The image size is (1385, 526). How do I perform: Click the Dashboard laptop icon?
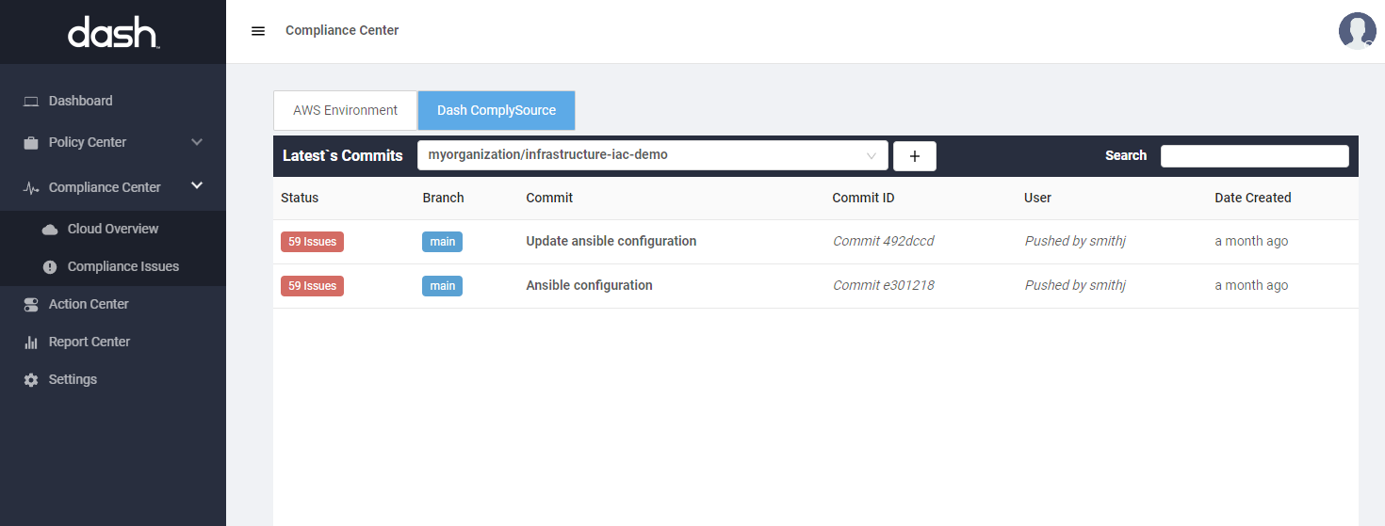click(x=31, y=102)
